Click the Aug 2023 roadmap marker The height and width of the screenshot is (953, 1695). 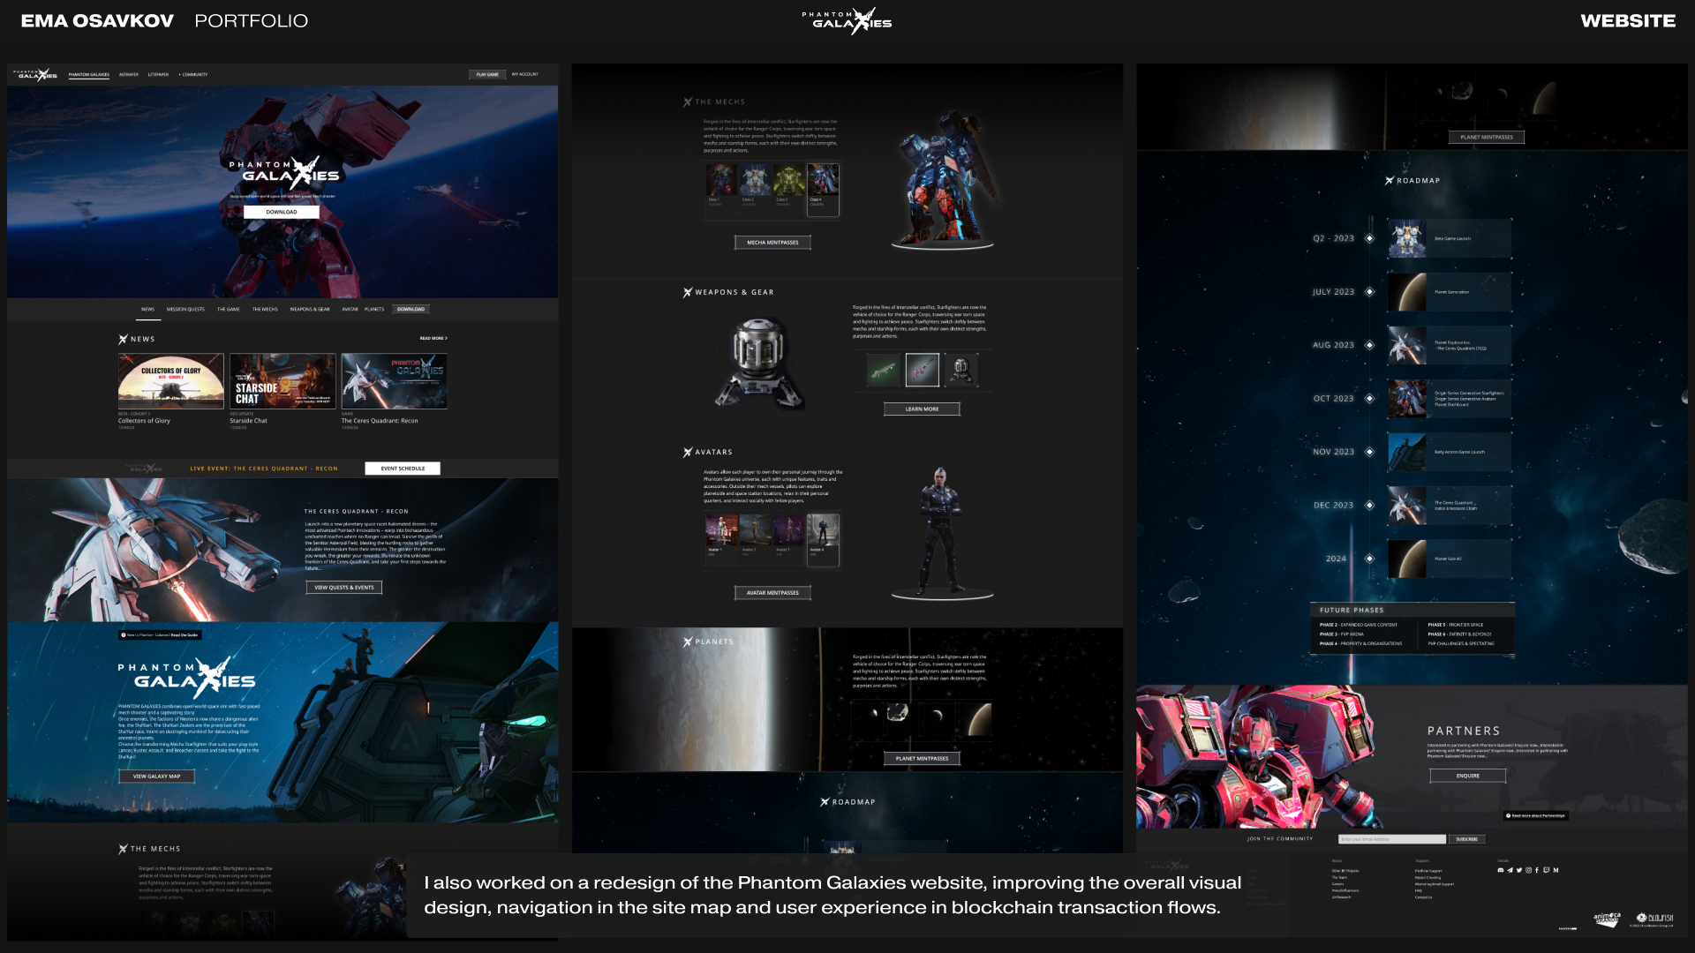click(1369, 345)
